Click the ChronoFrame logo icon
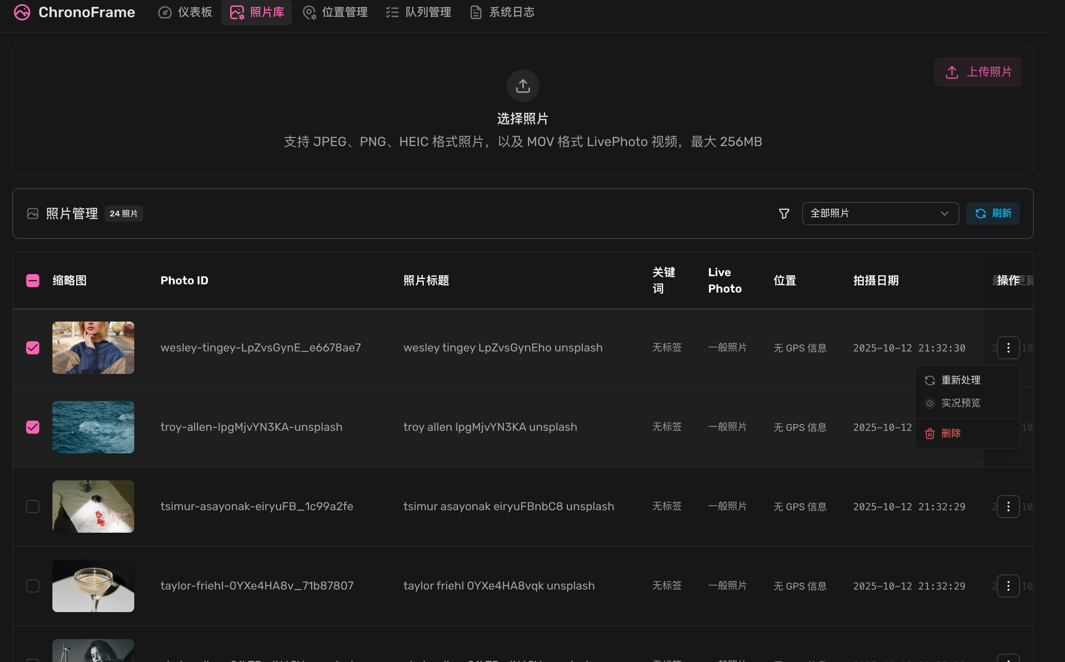This screenshot has height=662, width=1065. click(22, 12)
